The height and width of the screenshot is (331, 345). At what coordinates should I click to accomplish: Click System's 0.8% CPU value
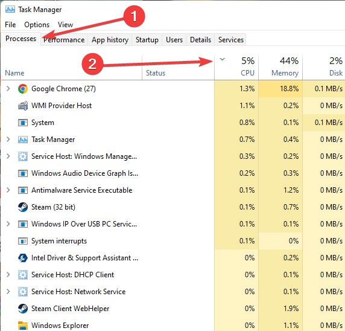[247, 123]
